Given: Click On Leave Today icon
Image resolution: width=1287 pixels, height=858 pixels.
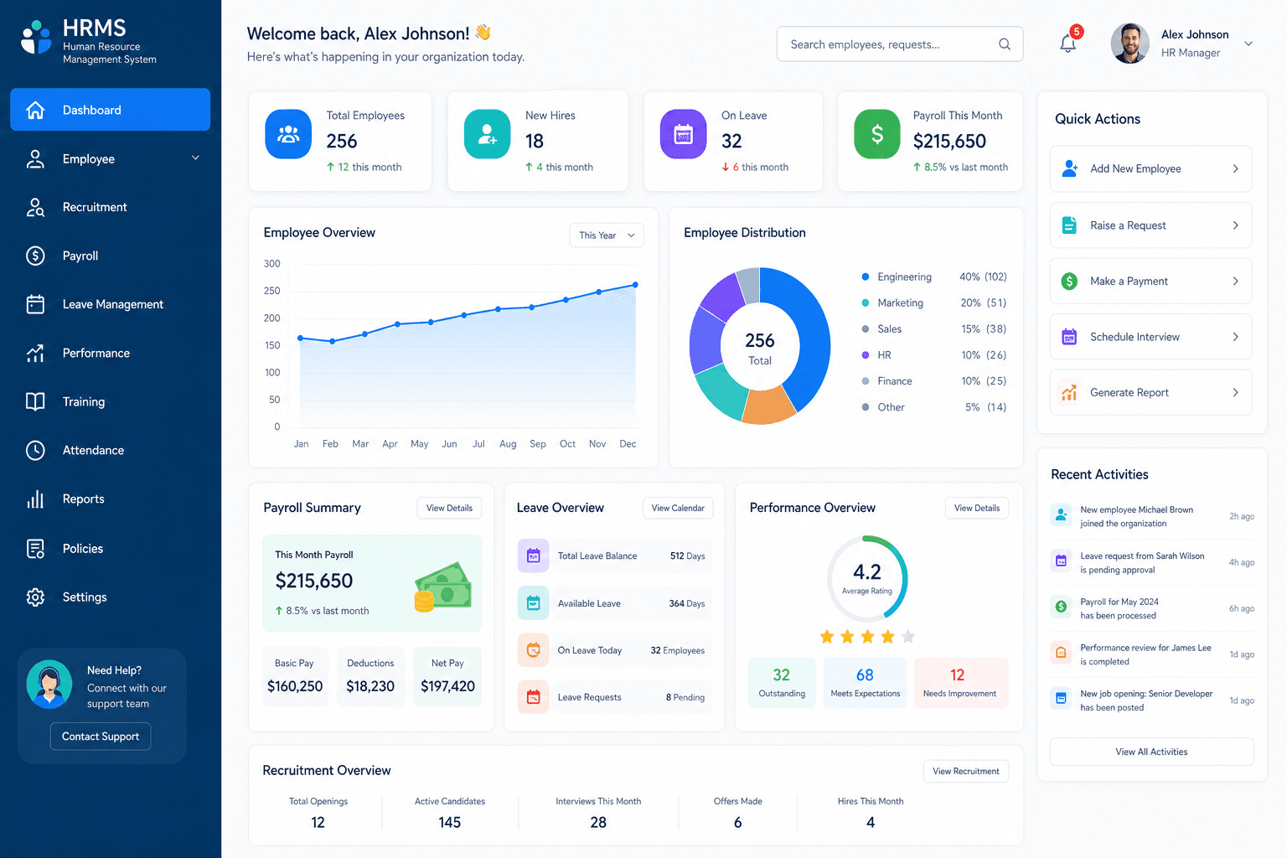Looking at the screenshot, I should pos(533,650).
